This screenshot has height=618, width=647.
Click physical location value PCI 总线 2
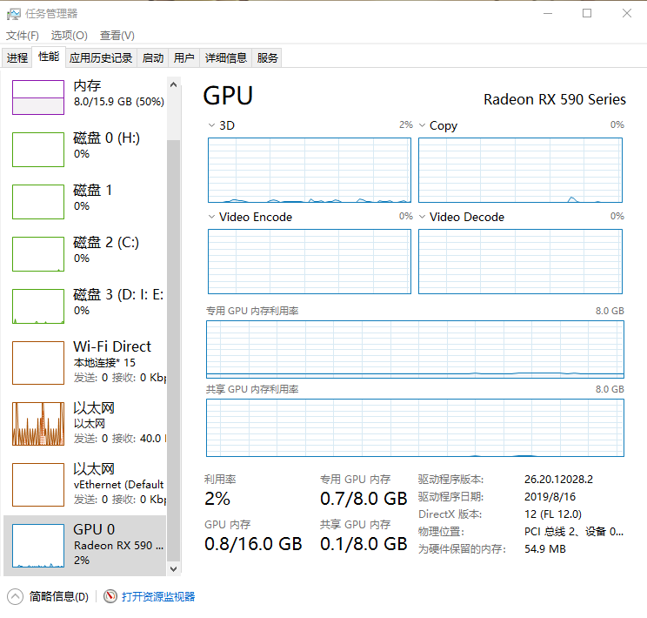pos(574,532)
